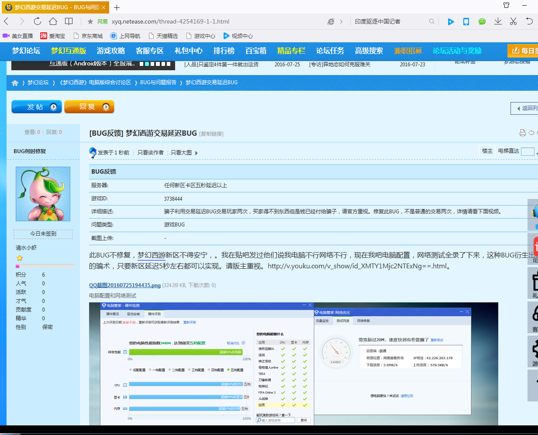This screenshot has height=435, width=538.
Task: Click the search magnifier icon
Action: (432, 21)
